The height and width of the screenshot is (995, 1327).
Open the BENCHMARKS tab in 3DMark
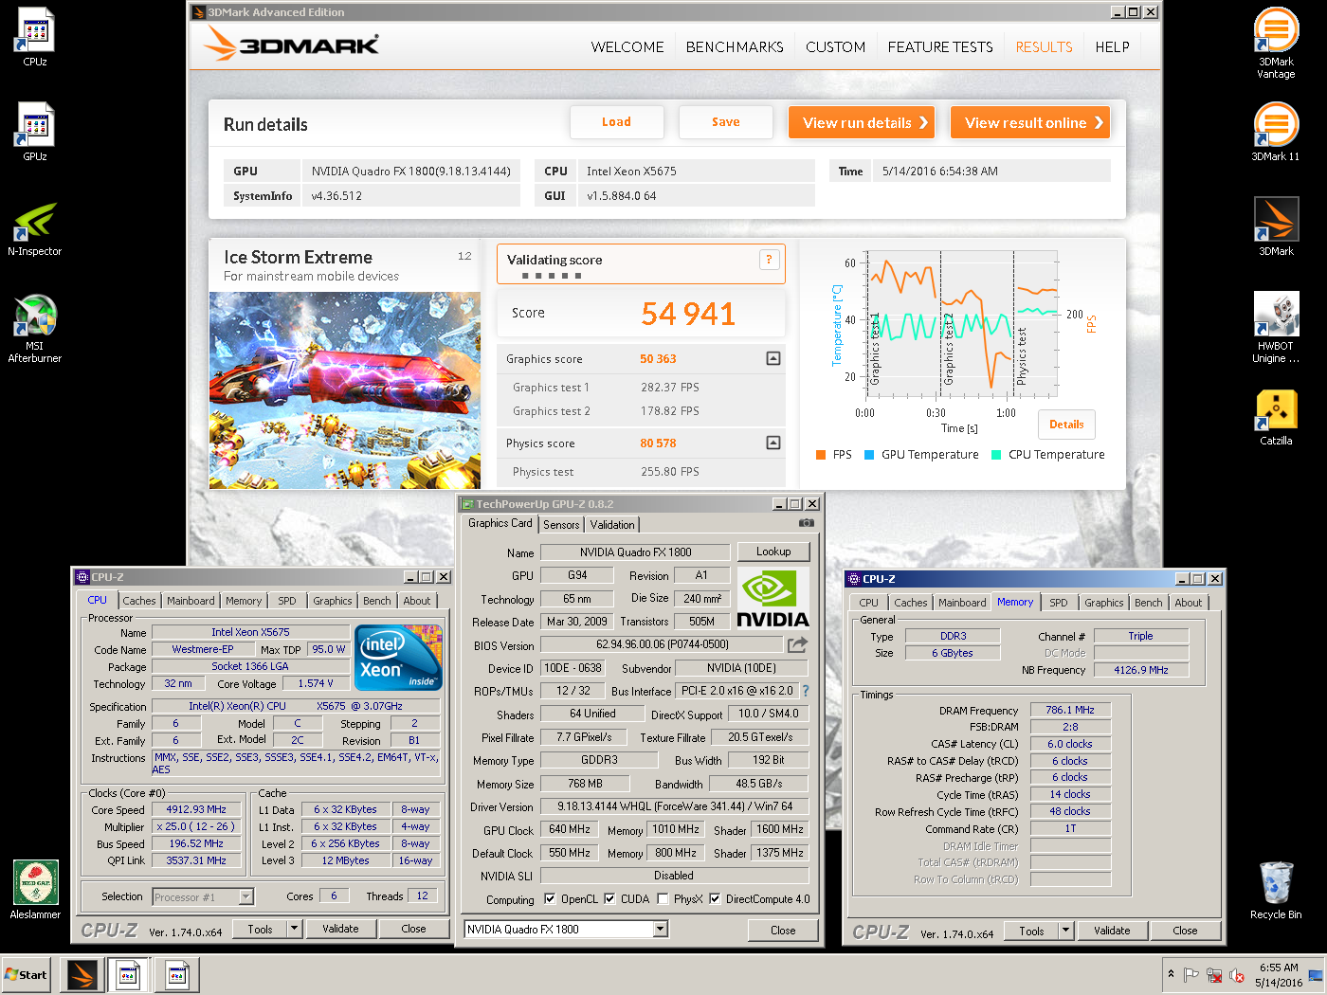click(x=735, y=47)
